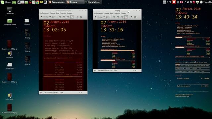Select 02.png desktop thumbnail
The height and width of the screenshot is (119, 212).
tap(27, 34)
